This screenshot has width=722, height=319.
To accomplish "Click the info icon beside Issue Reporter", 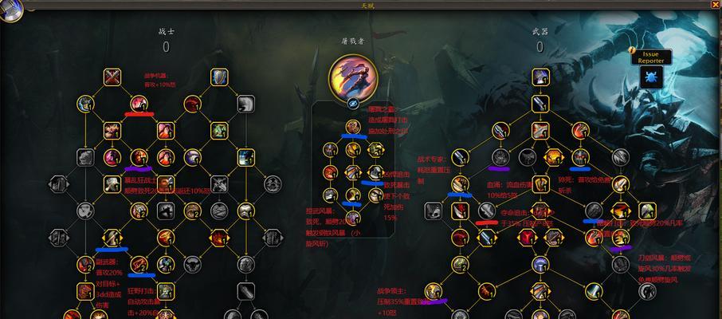I will tap(633, 49).
